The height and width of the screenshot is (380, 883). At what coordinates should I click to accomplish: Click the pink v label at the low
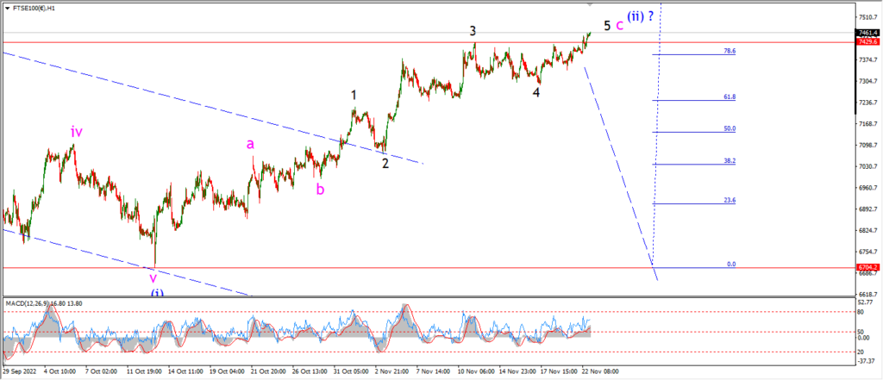tap(152, 277)
